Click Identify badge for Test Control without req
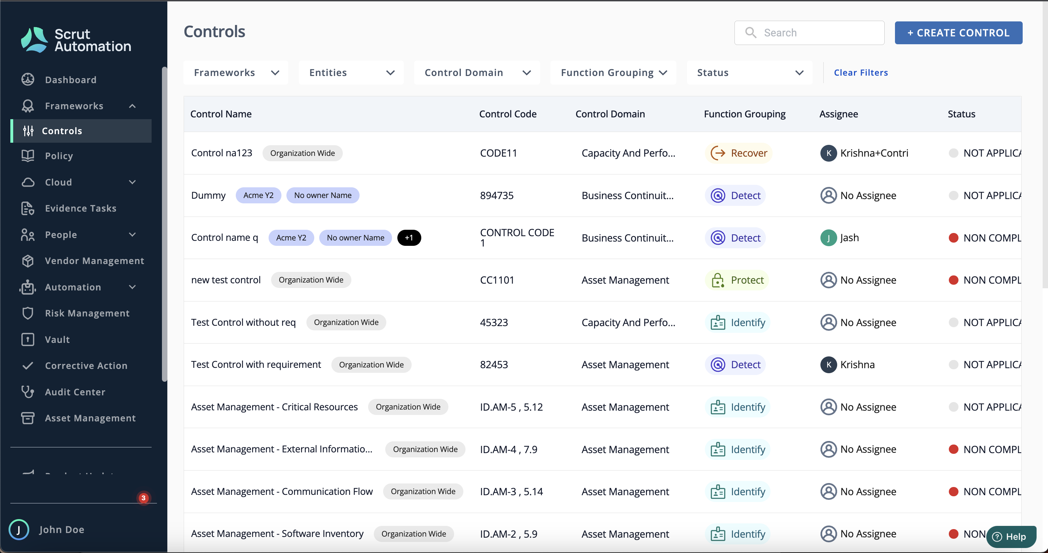The image size is (1048, 553). pos(738,322)
